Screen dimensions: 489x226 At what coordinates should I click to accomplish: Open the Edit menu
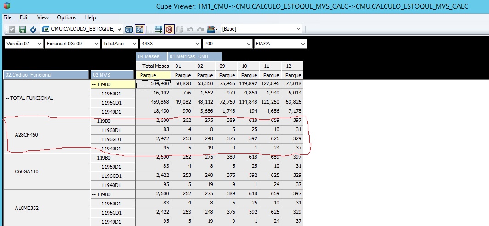[x=24, y=17]
